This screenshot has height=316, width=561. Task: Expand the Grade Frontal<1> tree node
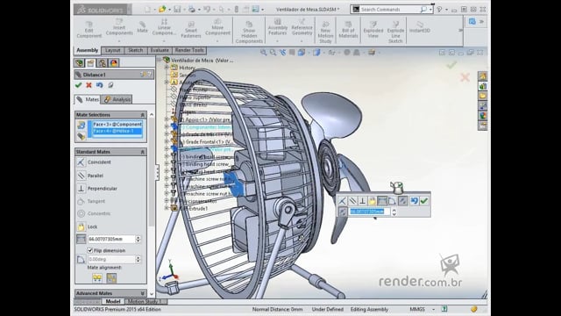[x=167, y=141]
